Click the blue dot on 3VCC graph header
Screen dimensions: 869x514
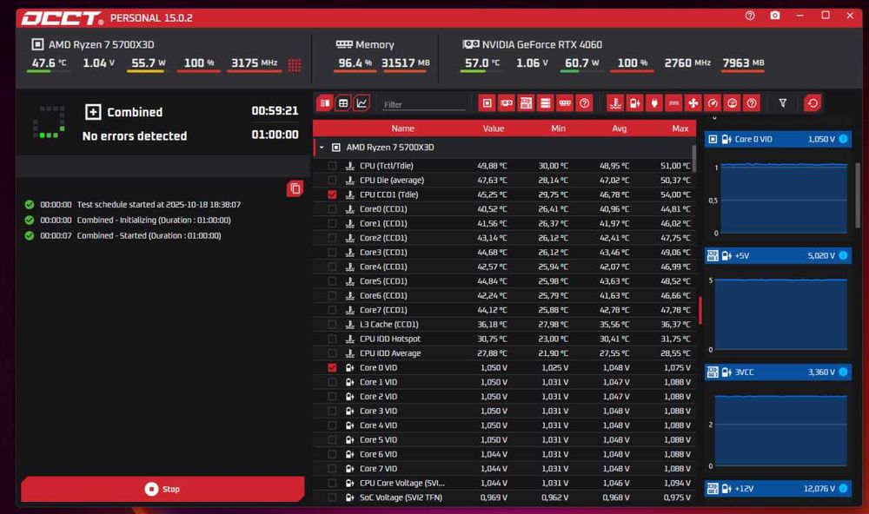click(x=843, y=372)
